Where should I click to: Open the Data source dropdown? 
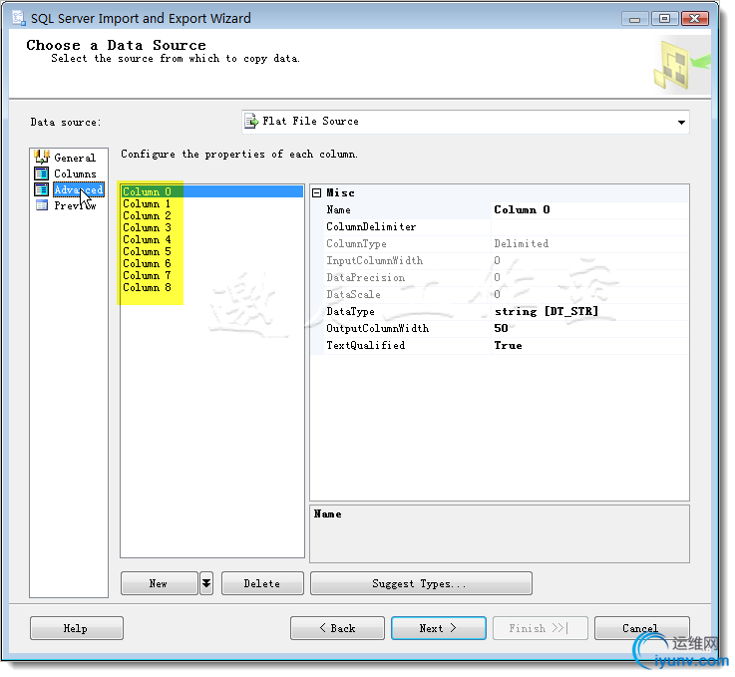coord(681,123)
